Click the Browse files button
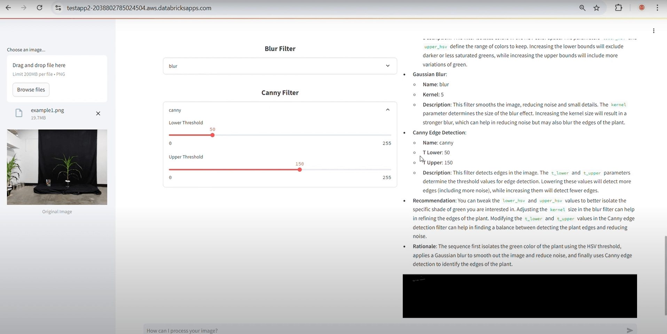The height and width of the screenshot is (334, 667). pyautogui.click(x=31, y=90)
